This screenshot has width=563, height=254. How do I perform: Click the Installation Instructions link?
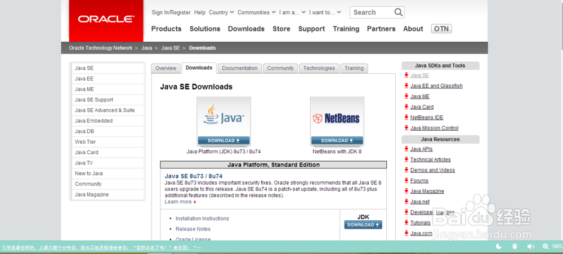click(x=202, y=219)
